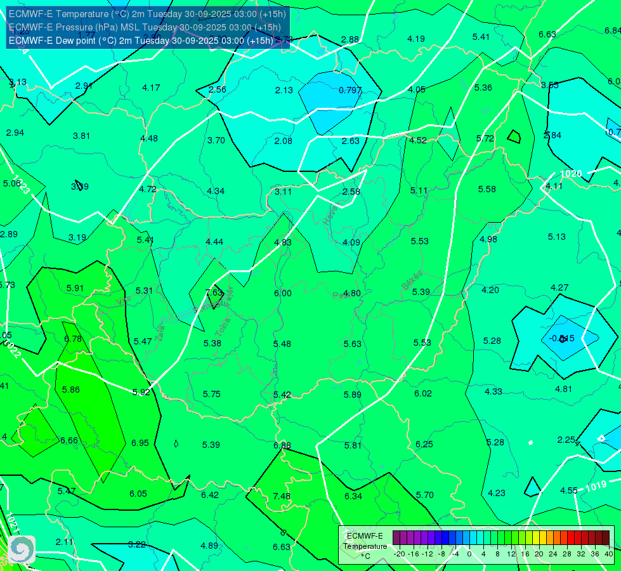Click the dark purple -20 legend swatch
This screenshot has width=621, height=571.
click(x=396, y=538)
